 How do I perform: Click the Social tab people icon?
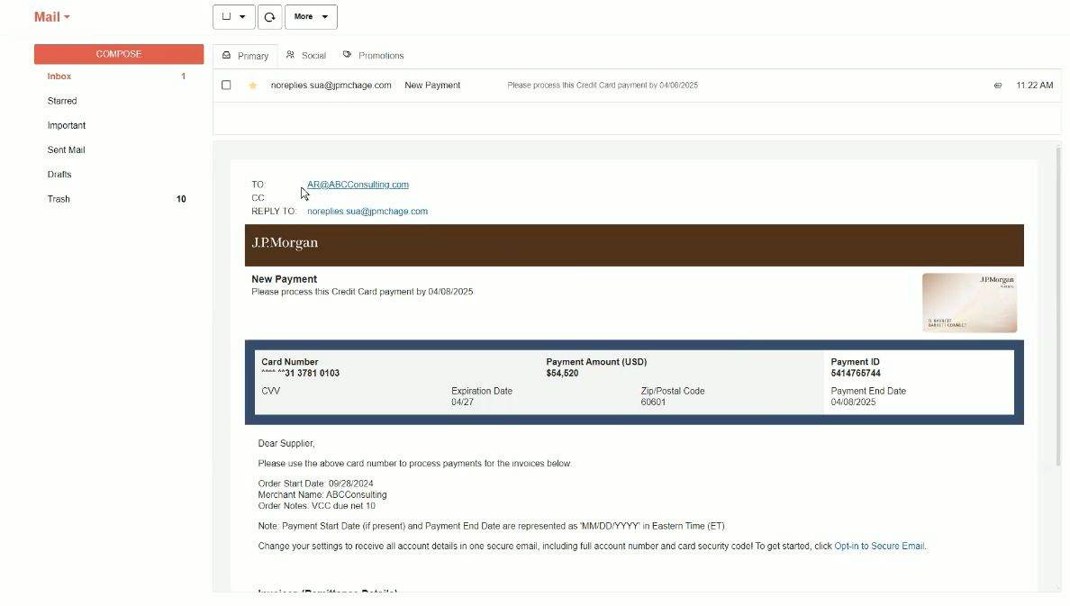click(291, 56)
